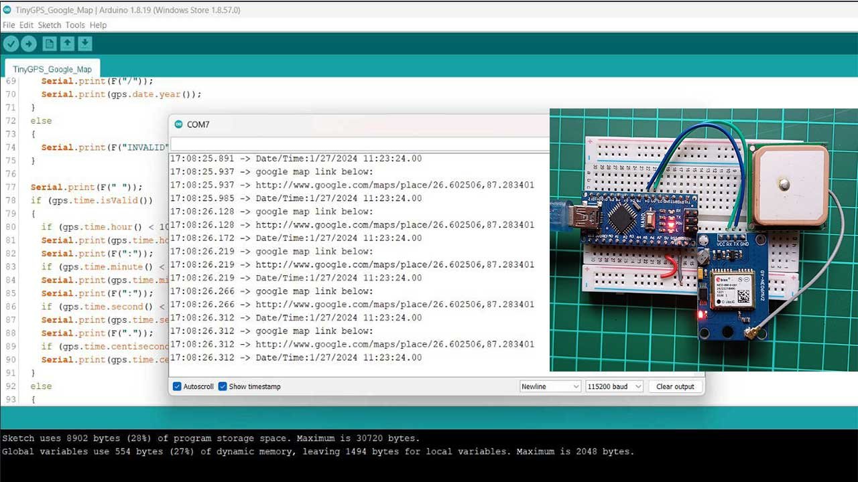858x482 pixels.
Task: Click the Verify checkmark icon
Action: point(11,44)
